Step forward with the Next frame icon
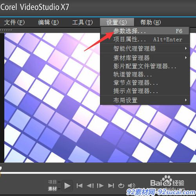The image size is (196, 196). (x=100, y=186)
